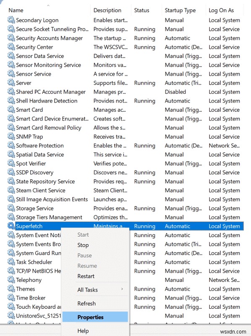Click the Steam Client... description cell
This screenshot has height=336, width=251.
(110, 190)
